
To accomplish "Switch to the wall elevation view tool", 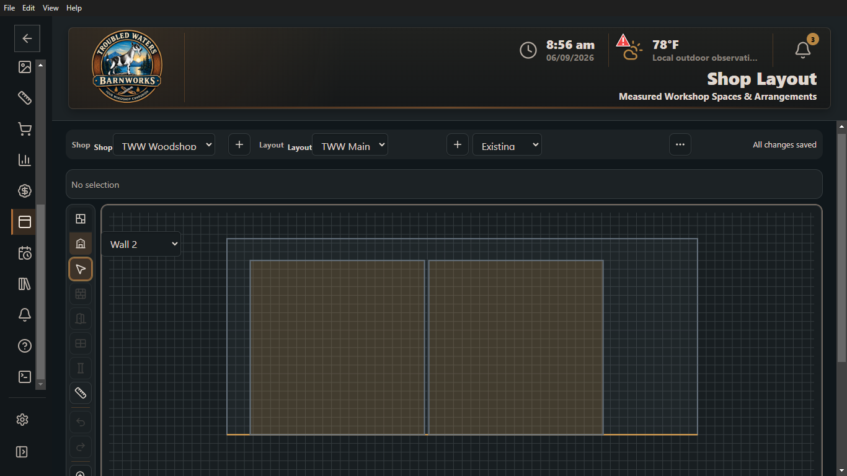I will click(x=81, y=244).
